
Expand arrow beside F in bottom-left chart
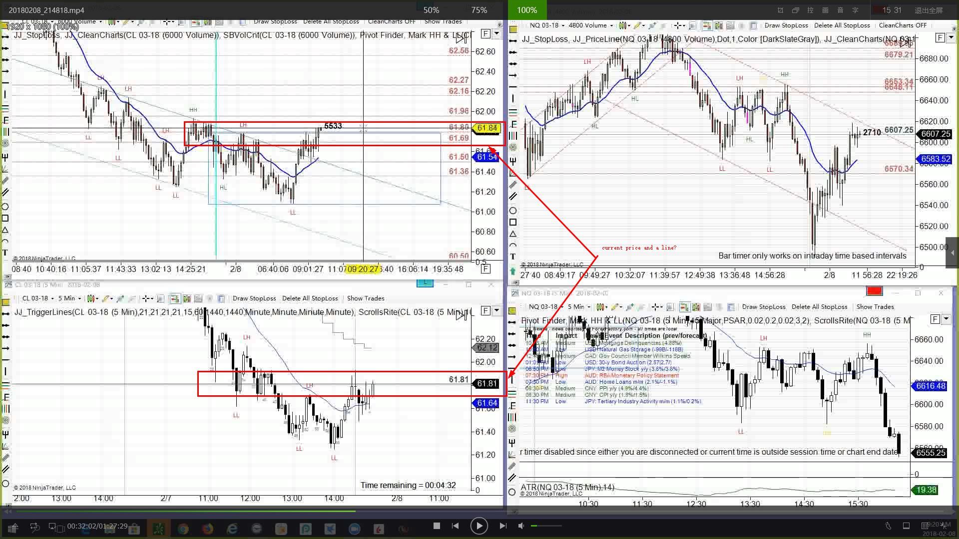point(496,311)
